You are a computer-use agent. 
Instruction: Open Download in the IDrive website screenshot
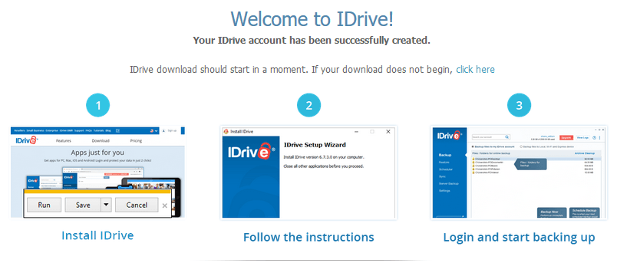pyautogui.click(x=101, y=141)
